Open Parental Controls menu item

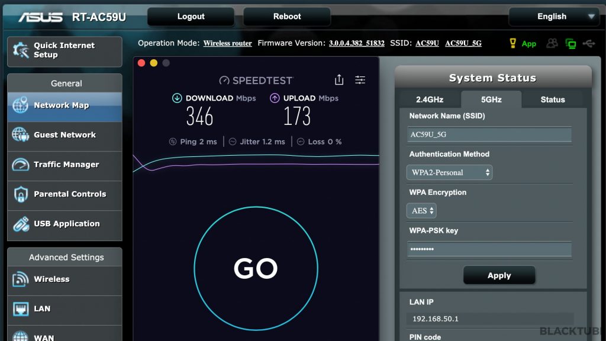coord(65,194)
